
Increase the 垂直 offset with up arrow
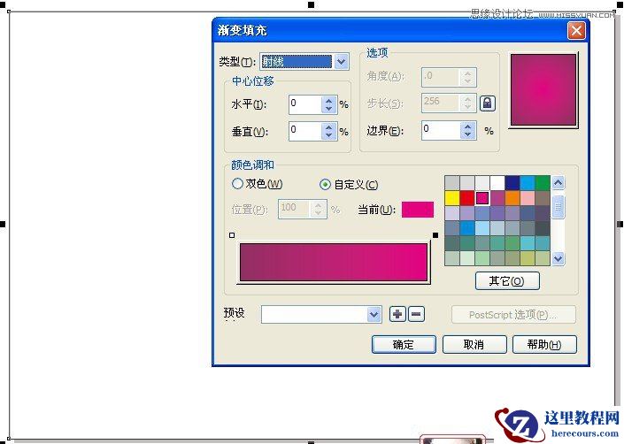328,127
